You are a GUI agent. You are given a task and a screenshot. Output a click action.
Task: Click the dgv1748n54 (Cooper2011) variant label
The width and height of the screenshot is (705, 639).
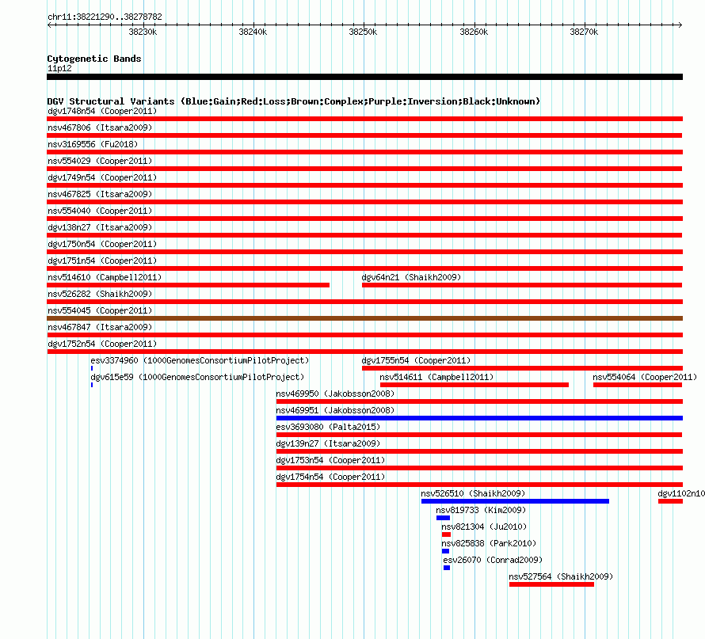(x=102, y=111)
